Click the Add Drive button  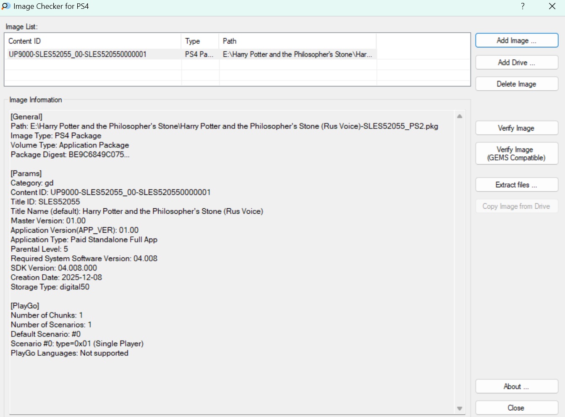[x=516, y=63]
